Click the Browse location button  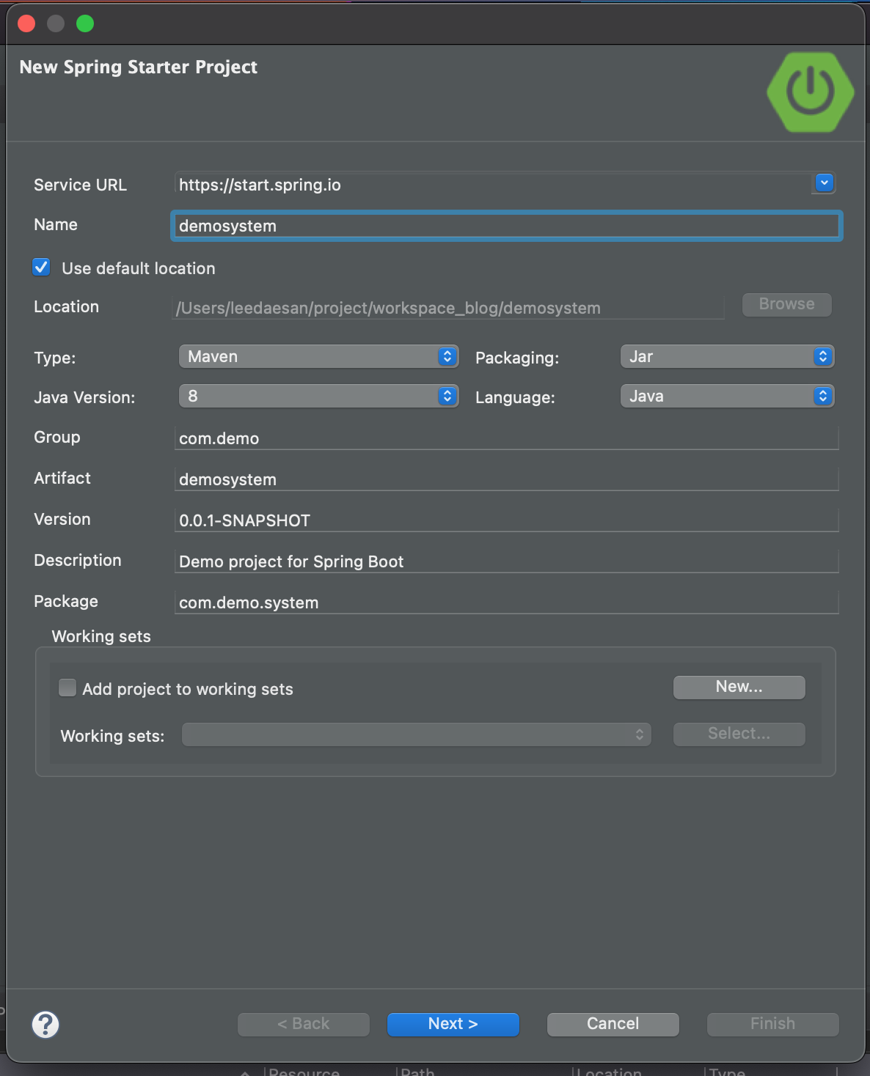[787, 304]
